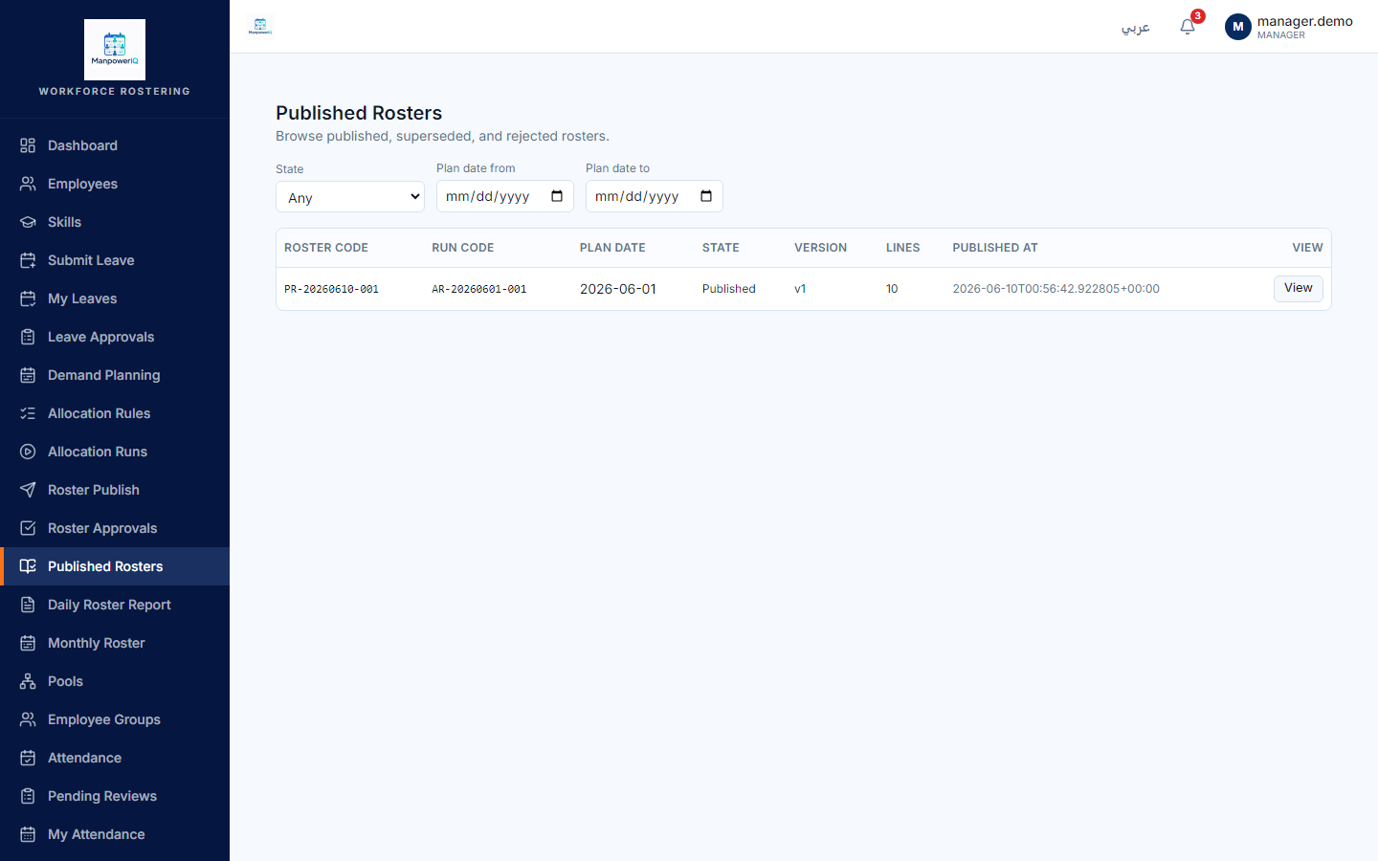1378x861 pixels.
Task: Click the My Leaves calendar icon
Action: click(x=28, y=298)
